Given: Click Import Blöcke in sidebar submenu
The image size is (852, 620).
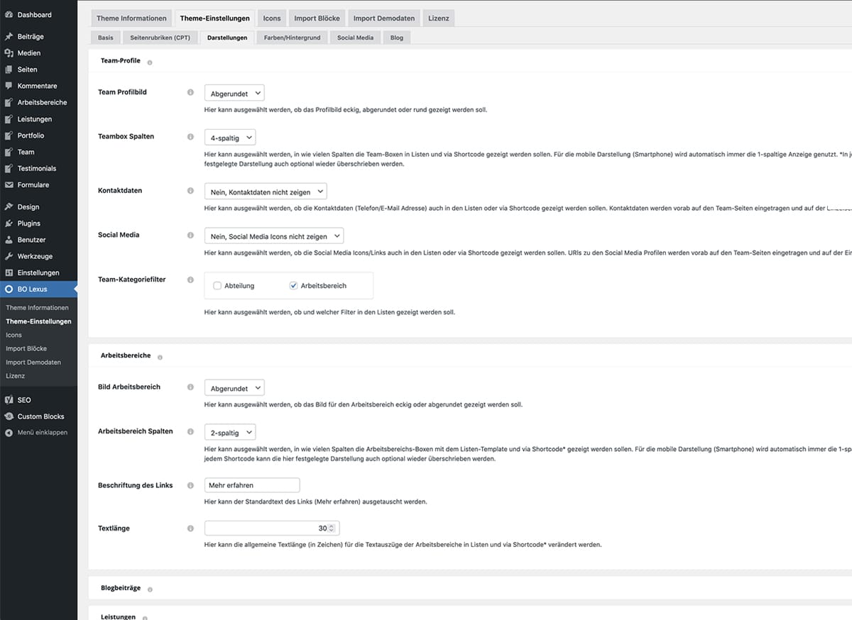Looking at the screenshot, I should pyautogui.click(x=26, y=348).
